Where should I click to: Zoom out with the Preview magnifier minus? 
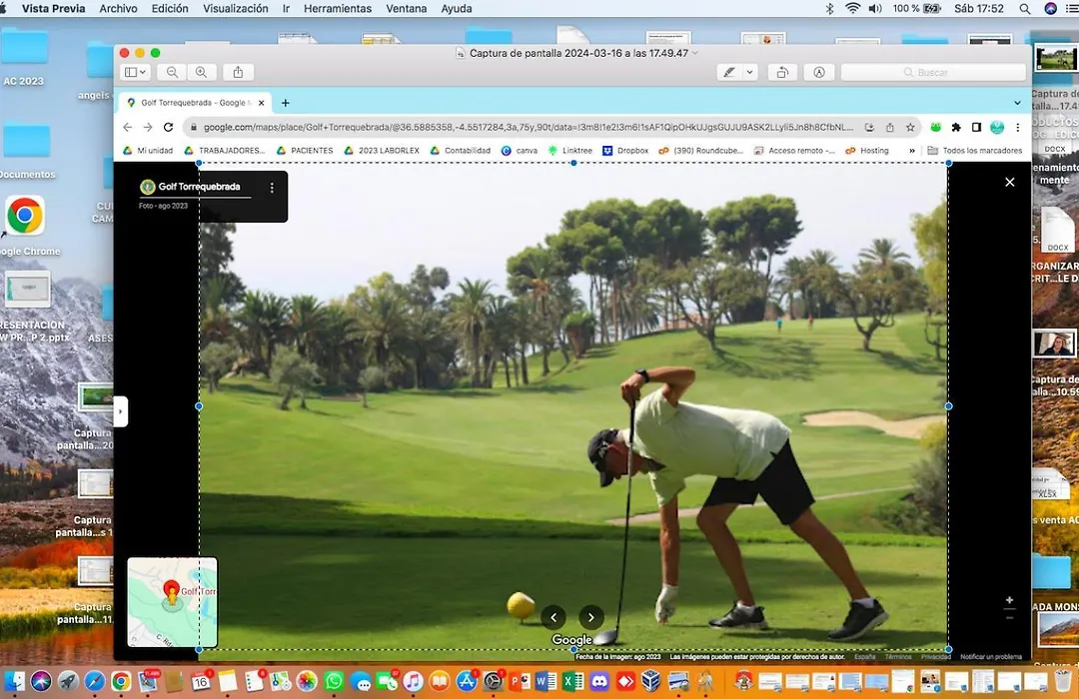click(x=172, y=72)
